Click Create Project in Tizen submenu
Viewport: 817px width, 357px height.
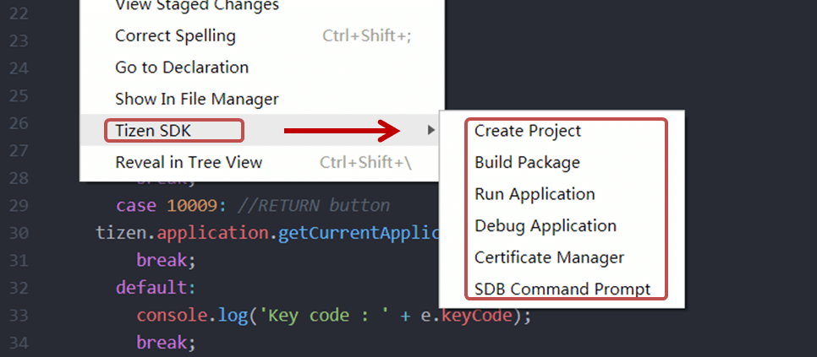pos(528,131)
